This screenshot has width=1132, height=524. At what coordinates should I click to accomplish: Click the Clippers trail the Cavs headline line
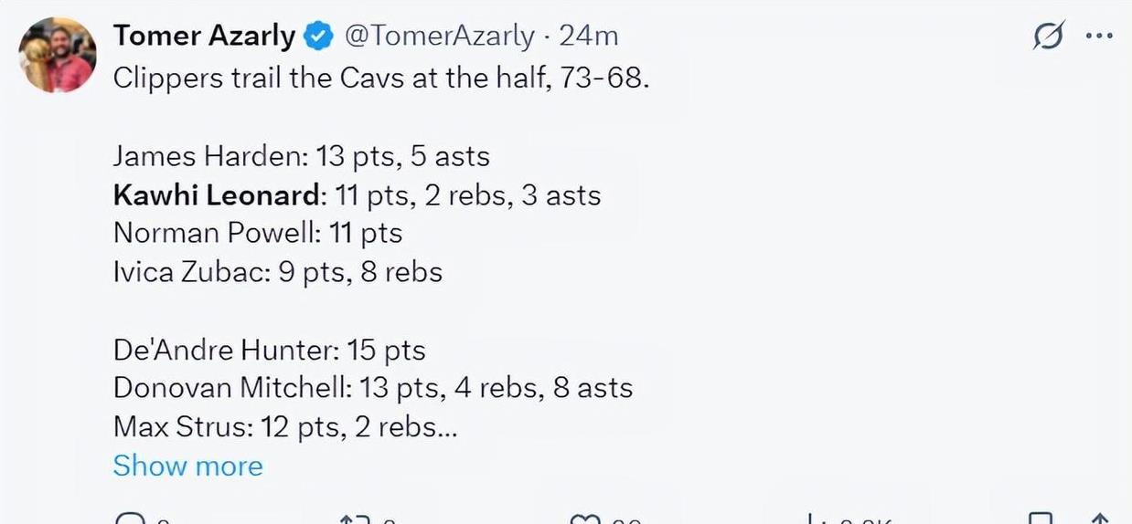point(381,78)
